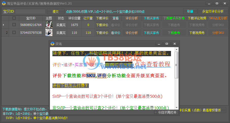Click the thumbnail of item 570405797038
Viewport: 230px width, 123px height.
coord(49,33)
